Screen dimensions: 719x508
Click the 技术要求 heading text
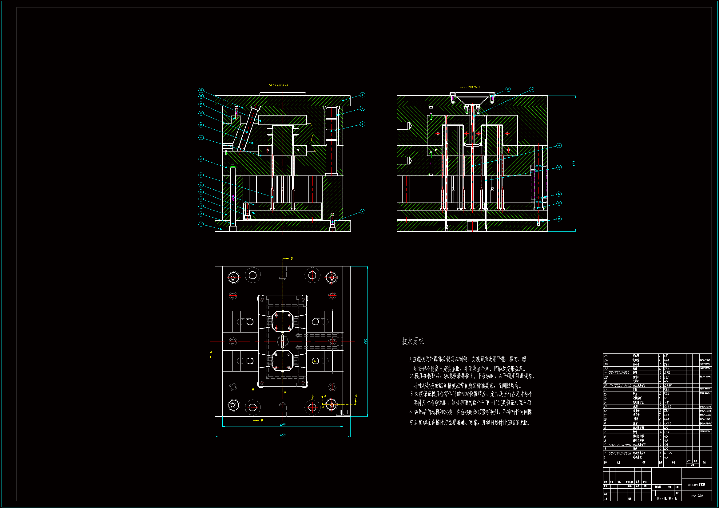click(412, 341)
